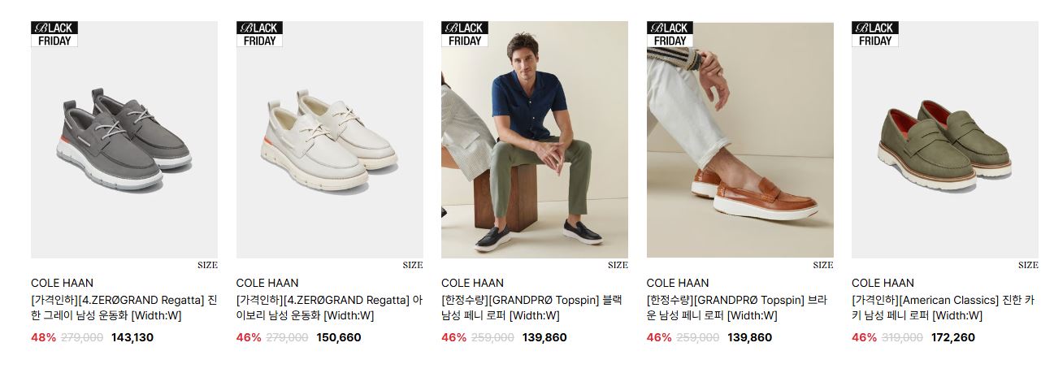The width and height of the screenshot is (1041, 373).
Task: Open SIZE option under gray Regatta shoe
Action: [x=207, y=265]
